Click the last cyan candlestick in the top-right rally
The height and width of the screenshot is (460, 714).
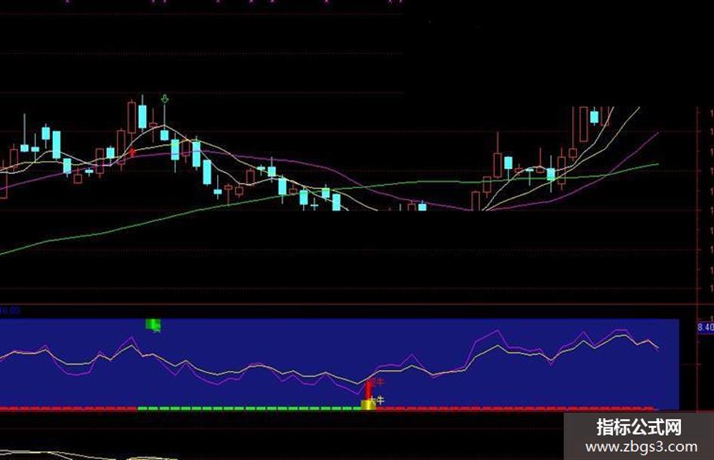pyautogui.click(x=594, y=117)
